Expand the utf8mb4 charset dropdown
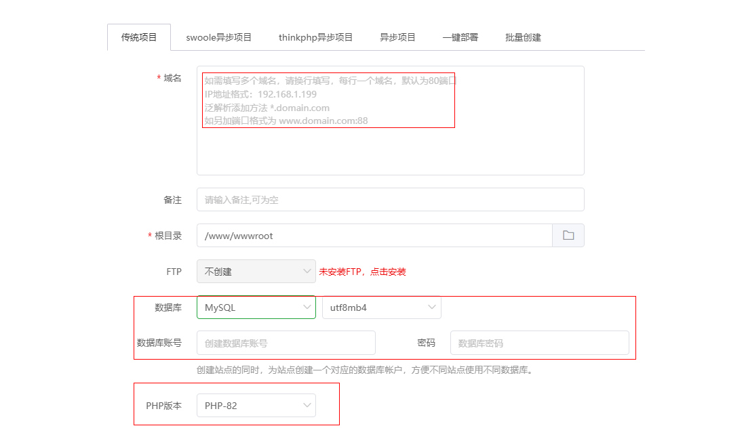The image size is (746, 447). [x=381, y=307]
